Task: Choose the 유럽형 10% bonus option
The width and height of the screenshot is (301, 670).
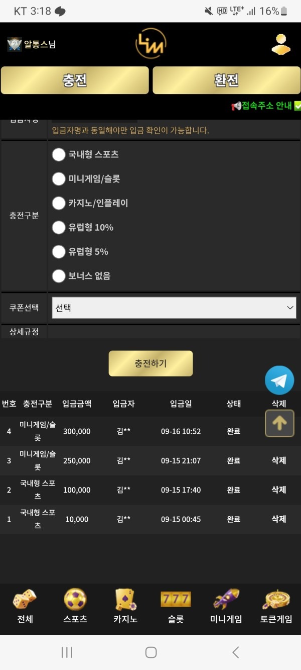Action: (x=59, y=227)
